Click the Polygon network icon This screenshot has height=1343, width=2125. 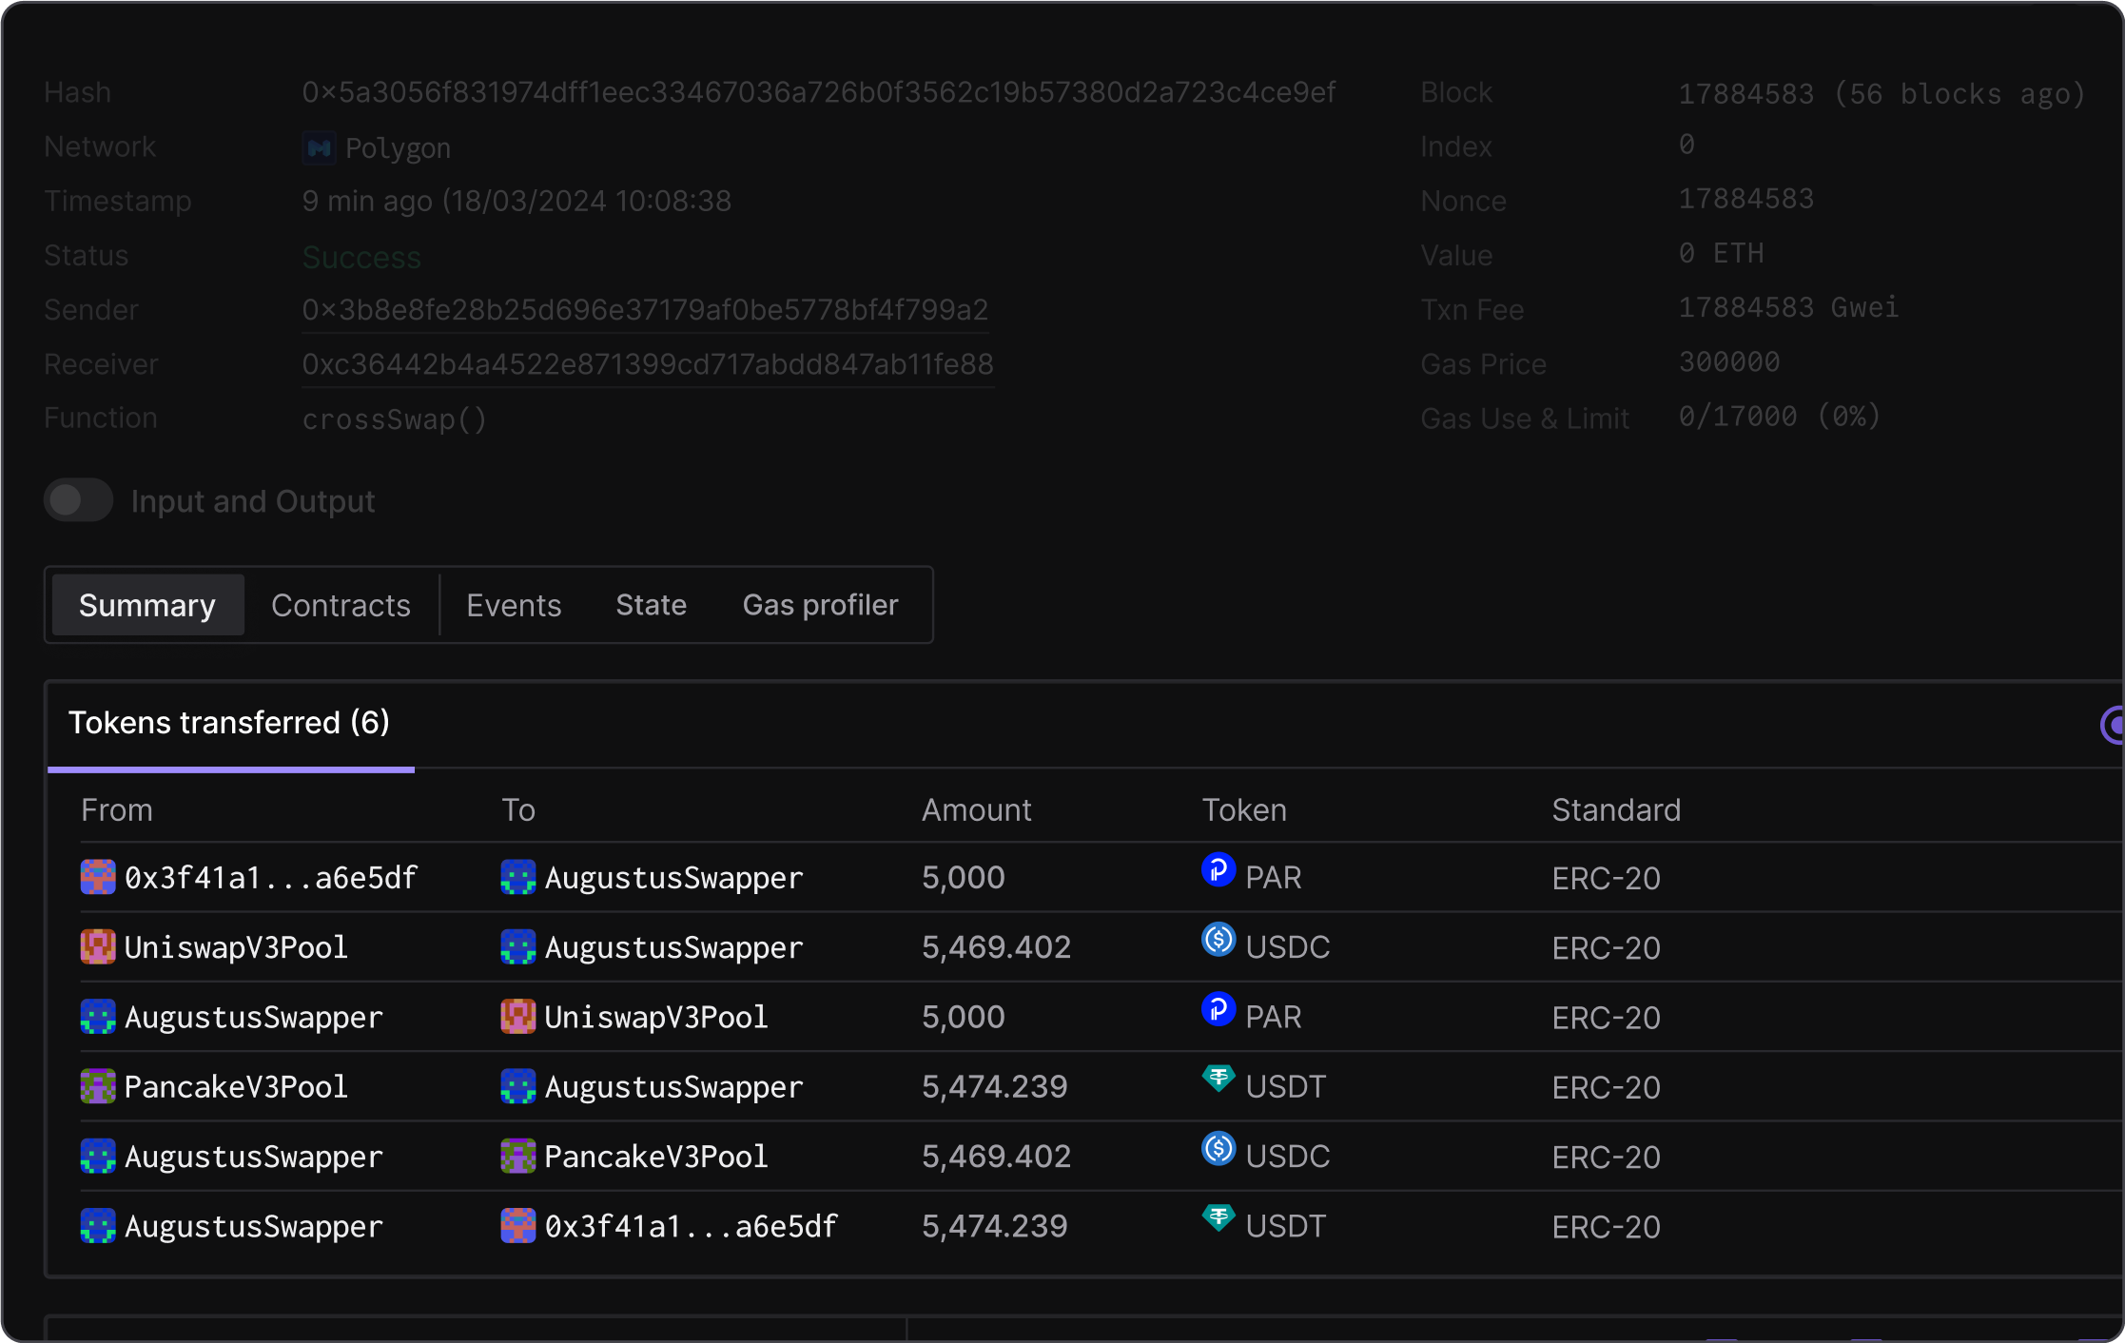(x=320, y=148)
